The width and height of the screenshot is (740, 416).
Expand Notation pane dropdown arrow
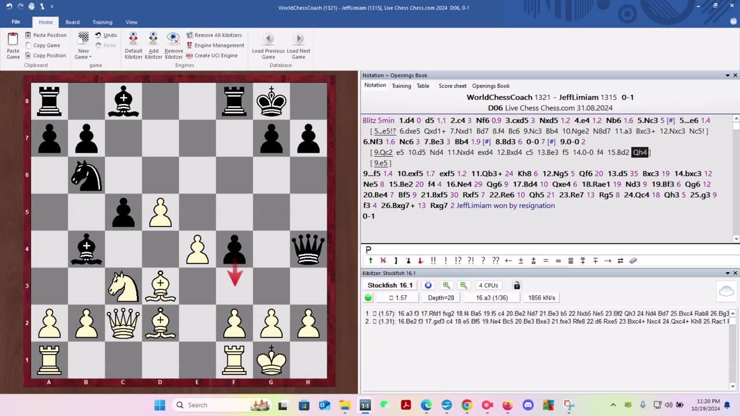727,75
